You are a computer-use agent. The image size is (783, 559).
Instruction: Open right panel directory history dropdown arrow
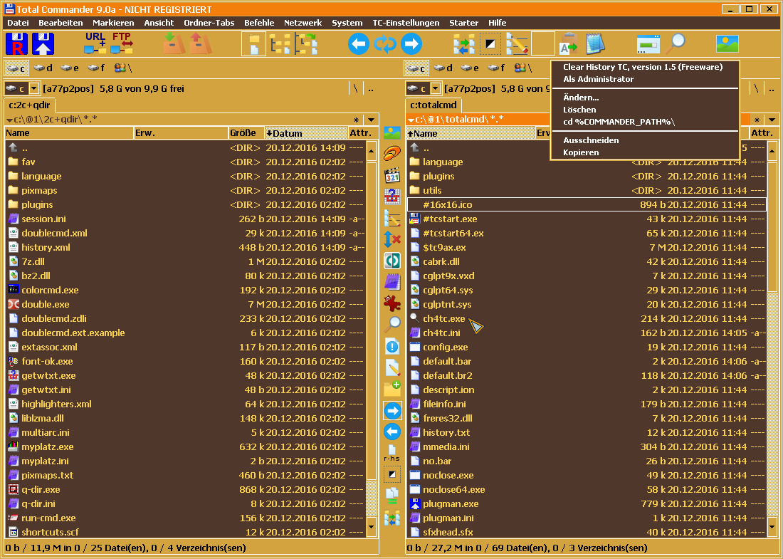pyautogui.click(x=772, y=120)
